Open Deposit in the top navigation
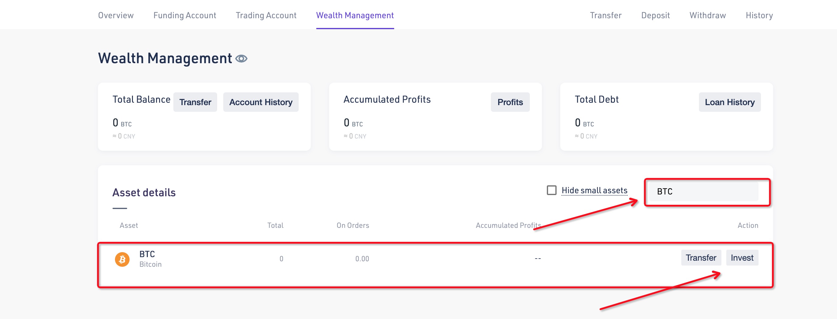The height and width of the screenshot is (319, 837). 655,15
